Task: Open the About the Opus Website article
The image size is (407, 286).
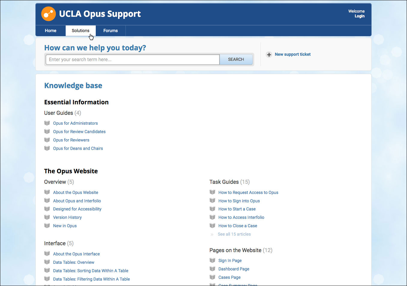Action: click(x=76, y=192)
